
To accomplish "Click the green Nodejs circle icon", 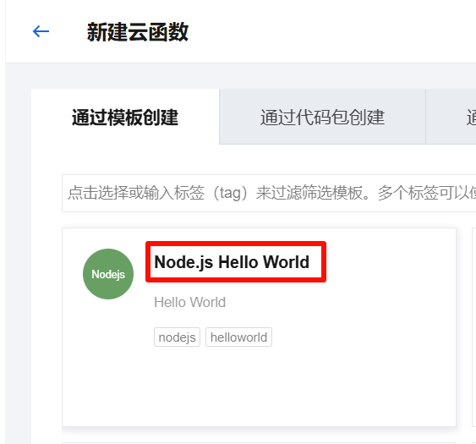I will [108, 274].
